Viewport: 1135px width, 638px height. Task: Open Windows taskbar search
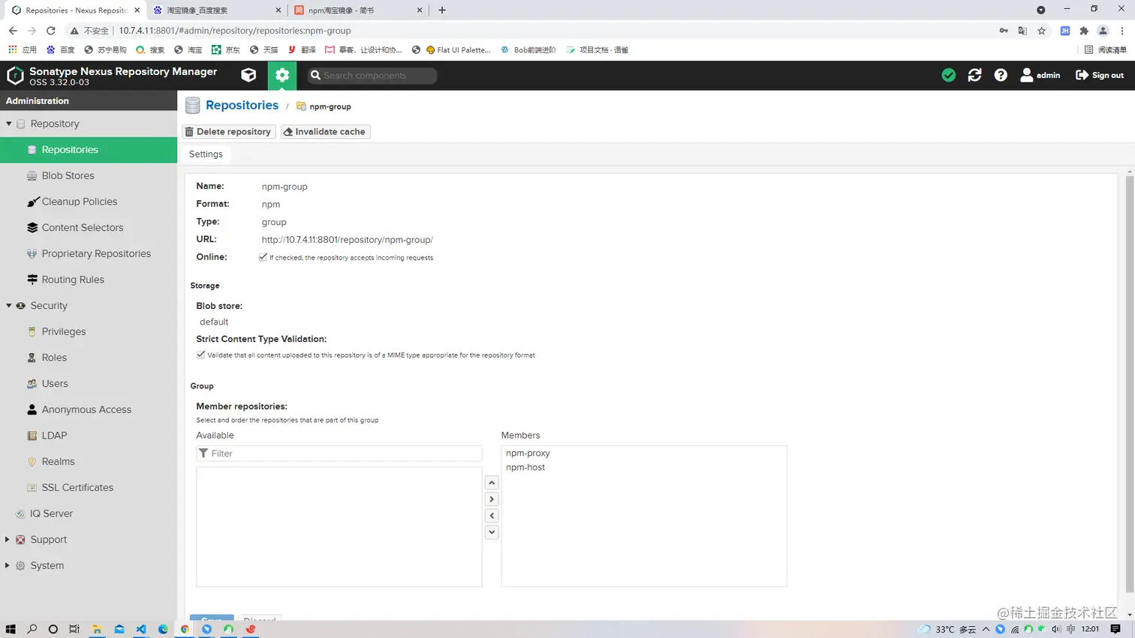tap(32, 629)
